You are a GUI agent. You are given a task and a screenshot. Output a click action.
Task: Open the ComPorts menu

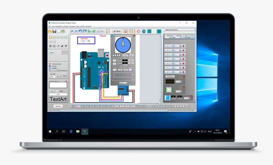[65, 26]
